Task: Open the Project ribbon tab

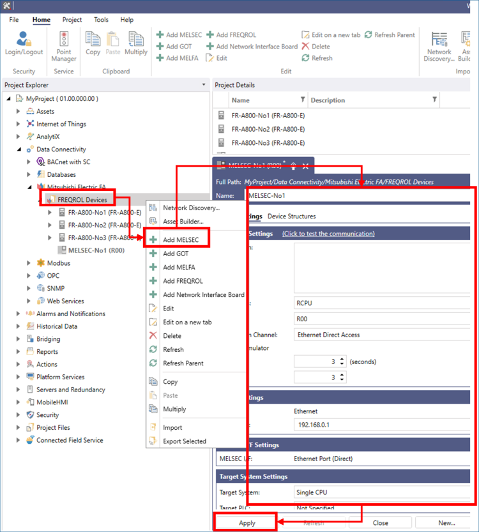Action: pyautogui.click(x=72, y=20)
